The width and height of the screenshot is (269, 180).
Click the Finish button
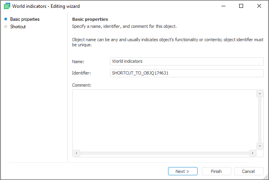point(216,171)
